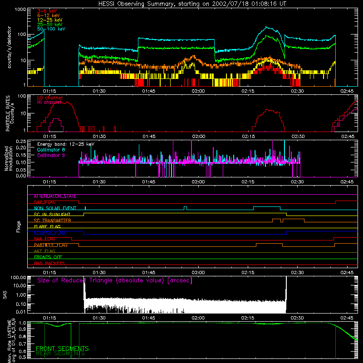
Task: Click the SAS axis label
Action: [5, 295]
